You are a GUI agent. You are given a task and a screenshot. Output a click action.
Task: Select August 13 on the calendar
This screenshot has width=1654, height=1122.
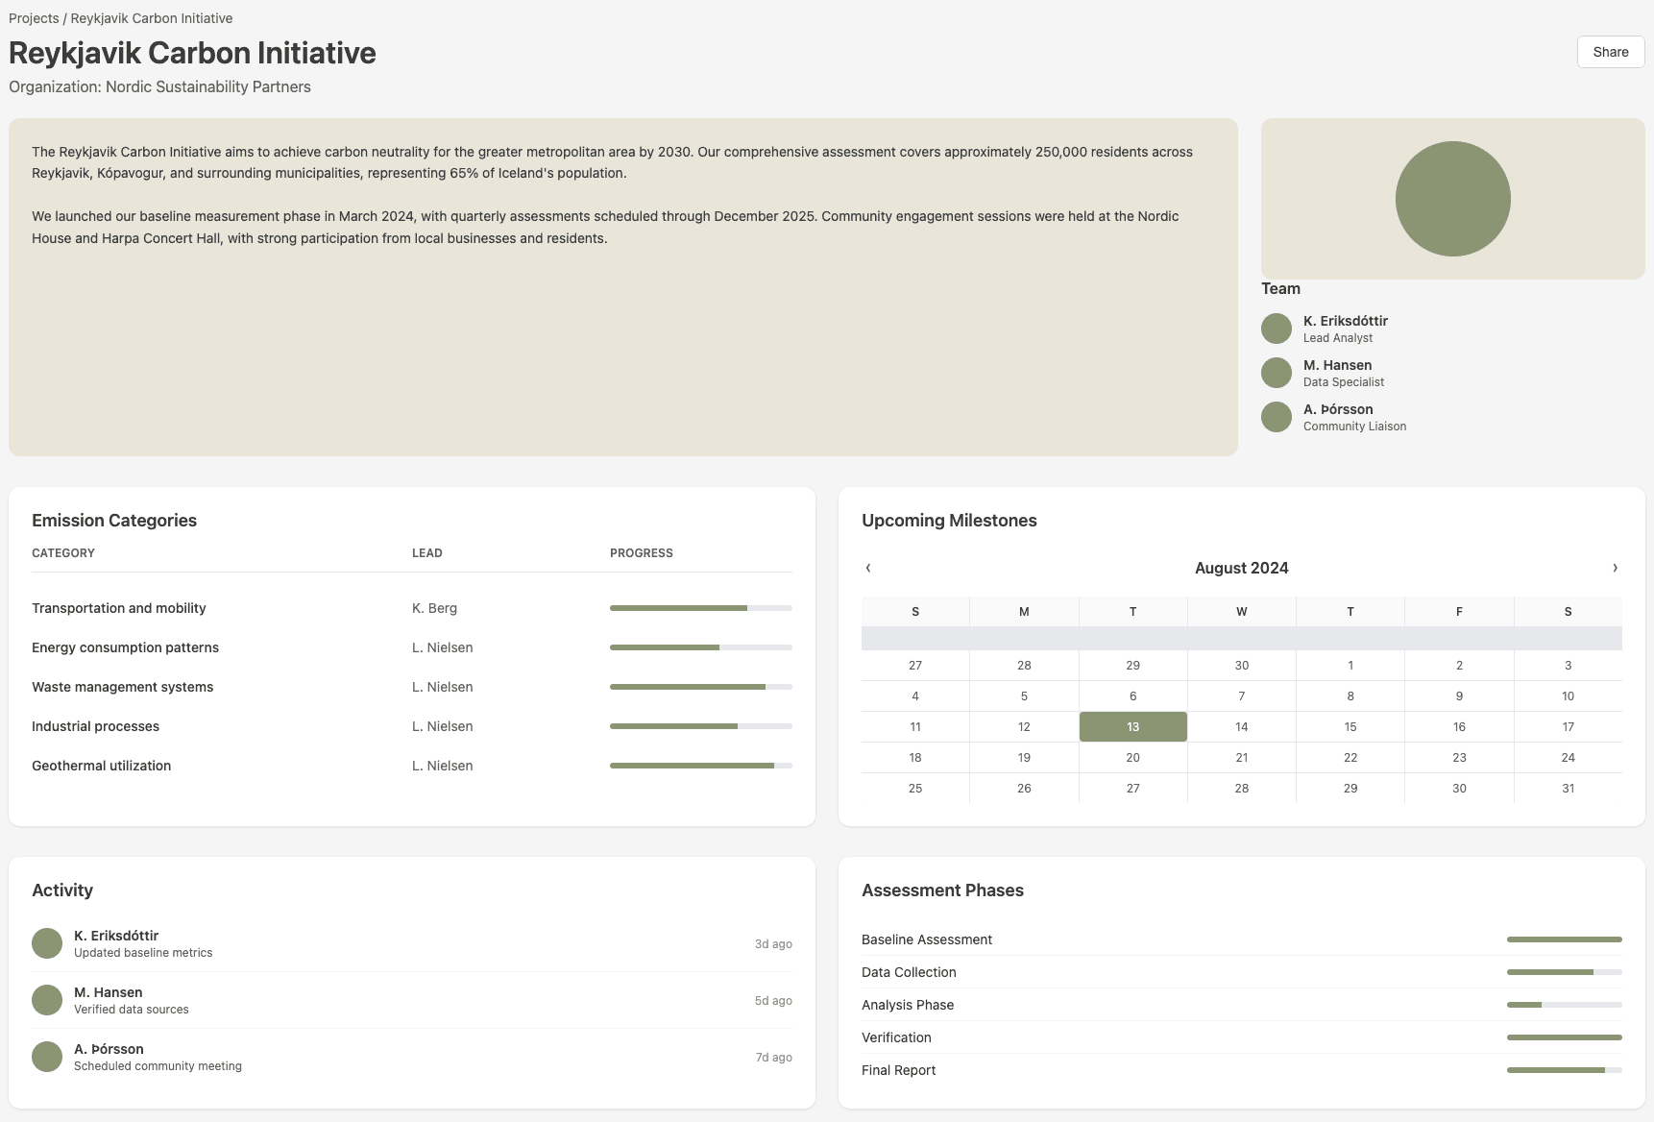click(x=1132, y=726)
